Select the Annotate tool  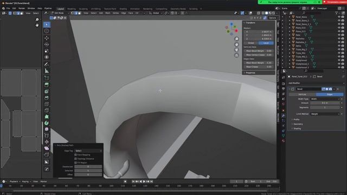tap(47, 64)
